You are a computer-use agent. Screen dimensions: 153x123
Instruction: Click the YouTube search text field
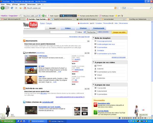click(63, 32)
